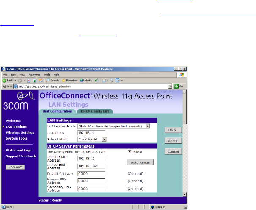This screenshot has height=210, width=256.
Task: Click the page scrollbar up arrow
Action: click(x=184, y=92)
